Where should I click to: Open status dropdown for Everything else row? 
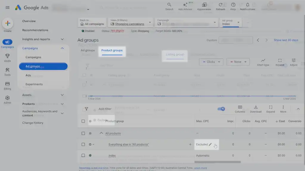[91, 145]
